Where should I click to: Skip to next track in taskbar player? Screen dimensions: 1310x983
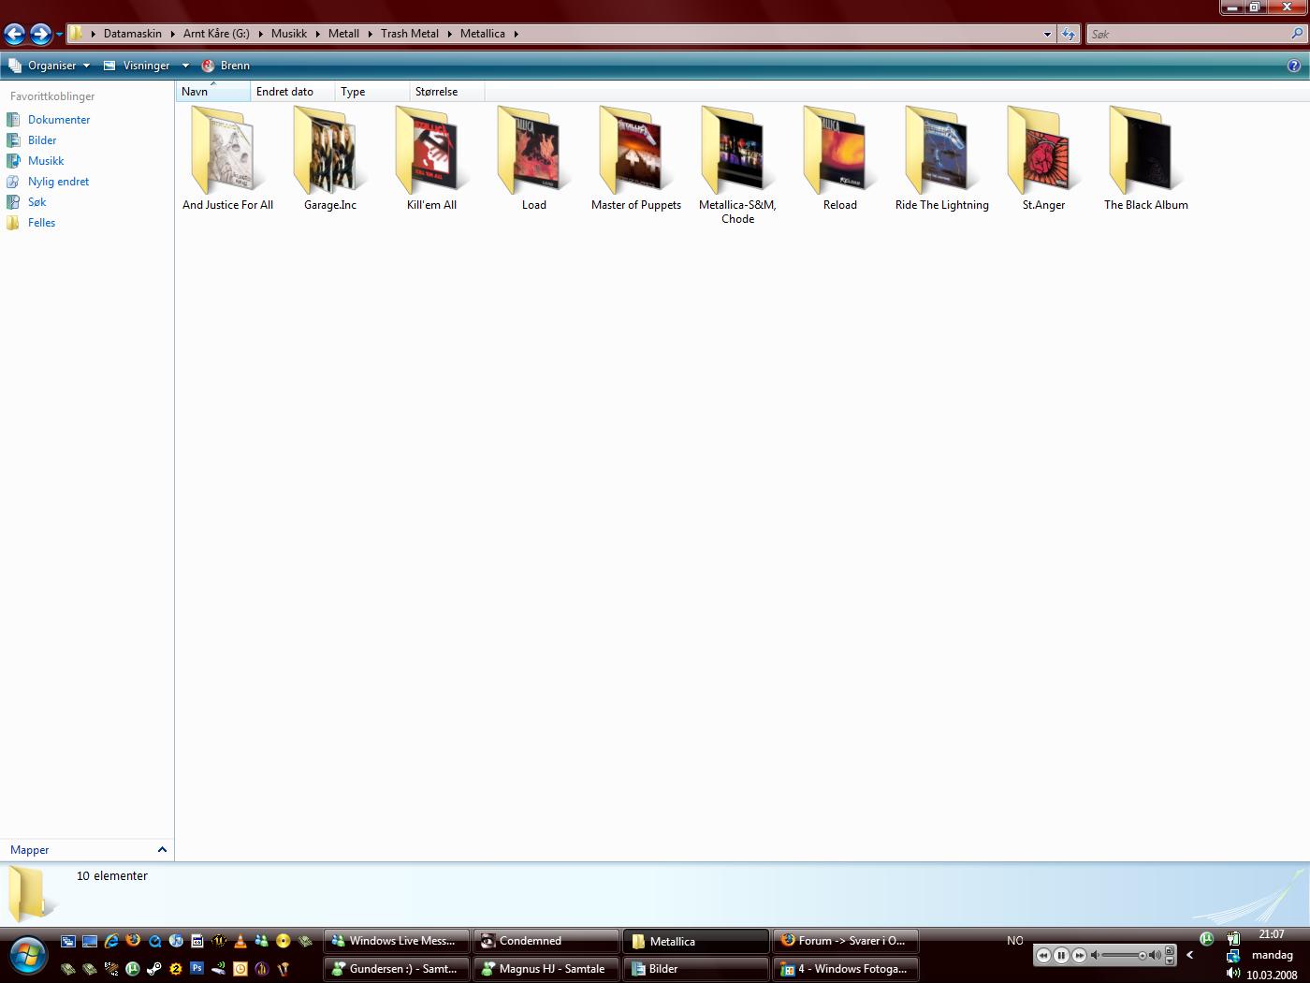click(1079, 955)
